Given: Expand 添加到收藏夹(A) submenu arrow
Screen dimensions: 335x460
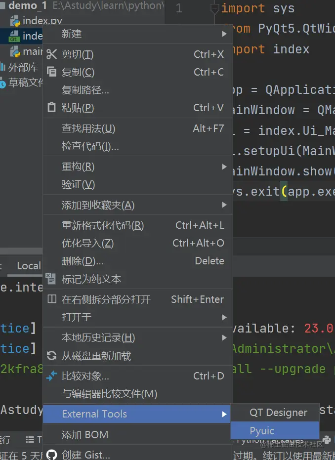Looking at the screenshot, I should [224, 205].
